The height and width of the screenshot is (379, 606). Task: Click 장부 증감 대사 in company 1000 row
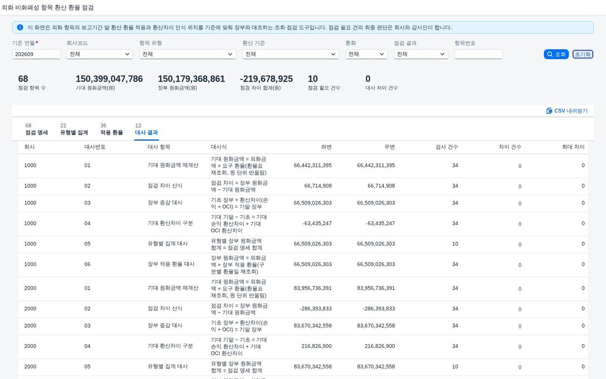[x=165, y=203]
